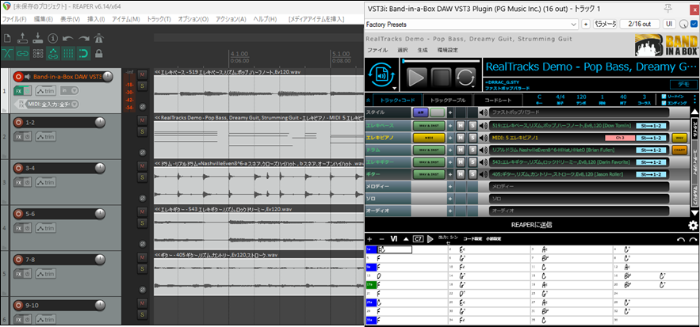Click the REAPERに送信 button
700x327 pixels.
click(x=527, y=226)
